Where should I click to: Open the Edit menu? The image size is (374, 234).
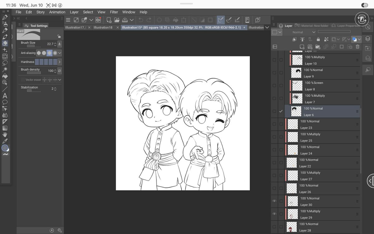pyautogui.click(x=29, y=12)
